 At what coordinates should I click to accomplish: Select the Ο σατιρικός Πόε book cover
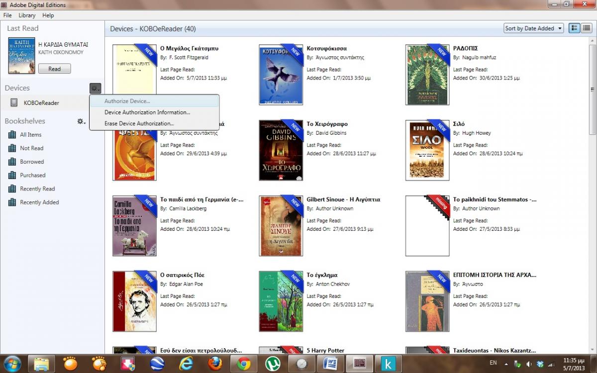tap(134, 301)
